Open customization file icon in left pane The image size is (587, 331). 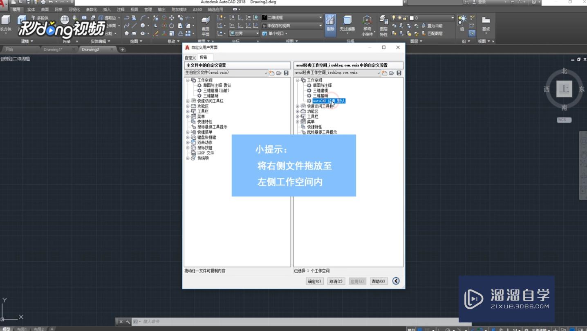(279, 73)
